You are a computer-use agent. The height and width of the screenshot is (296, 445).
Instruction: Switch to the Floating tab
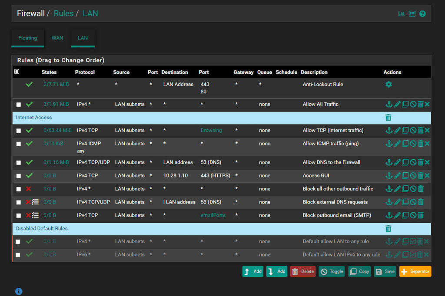click(x=27, y=38)
